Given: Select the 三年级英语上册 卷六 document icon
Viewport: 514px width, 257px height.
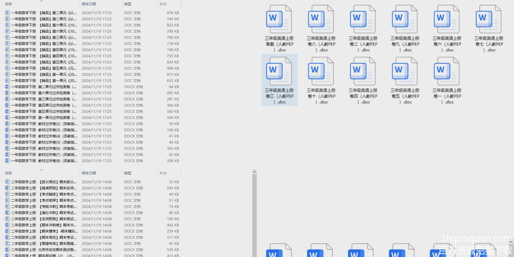Looking at the screenshot, I should pyautogui.click(x=447, y=20).
